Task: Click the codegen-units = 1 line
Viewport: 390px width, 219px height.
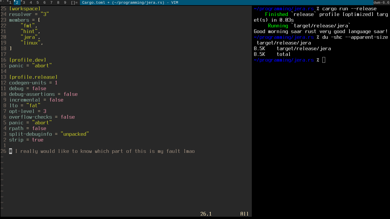Action: [x=33, y=83]
